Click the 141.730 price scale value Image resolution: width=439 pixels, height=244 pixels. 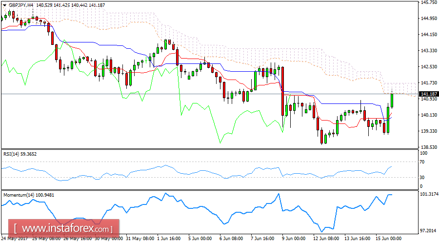click(x=429, y=83)
